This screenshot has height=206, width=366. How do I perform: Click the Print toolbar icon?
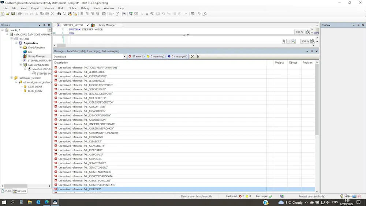click(20, 14)
